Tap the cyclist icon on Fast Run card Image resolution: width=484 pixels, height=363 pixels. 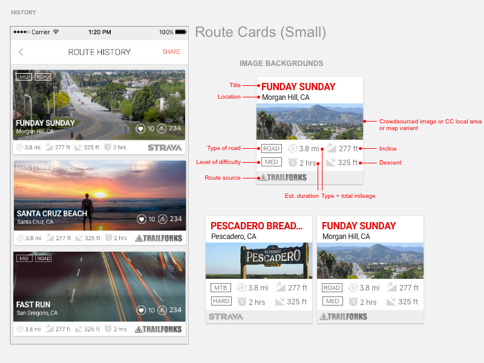[162, 310]
